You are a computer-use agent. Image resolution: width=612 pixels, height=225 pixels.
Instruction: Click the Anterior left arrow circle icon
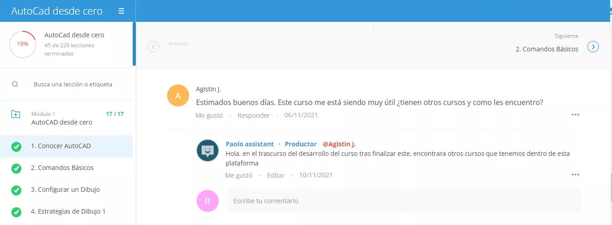click(x=154, y=46)
